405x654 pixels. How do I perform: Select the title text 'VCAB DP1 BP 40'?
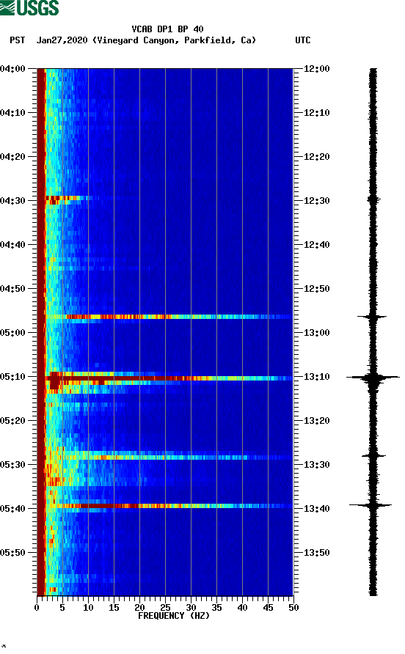pyautogui.click(x=167, y=29)
